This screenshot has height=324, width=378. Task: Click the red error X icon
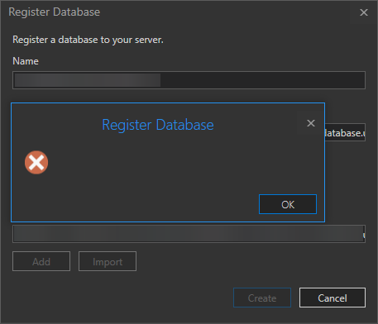click(36, 162)
